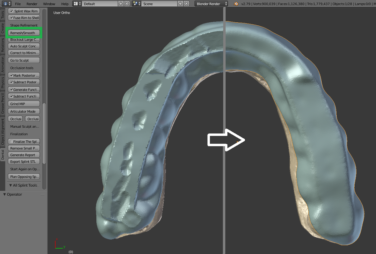376x254 pixels.
Task: Click the tool shelf vertical scrollbar
Action: (44, 133)
